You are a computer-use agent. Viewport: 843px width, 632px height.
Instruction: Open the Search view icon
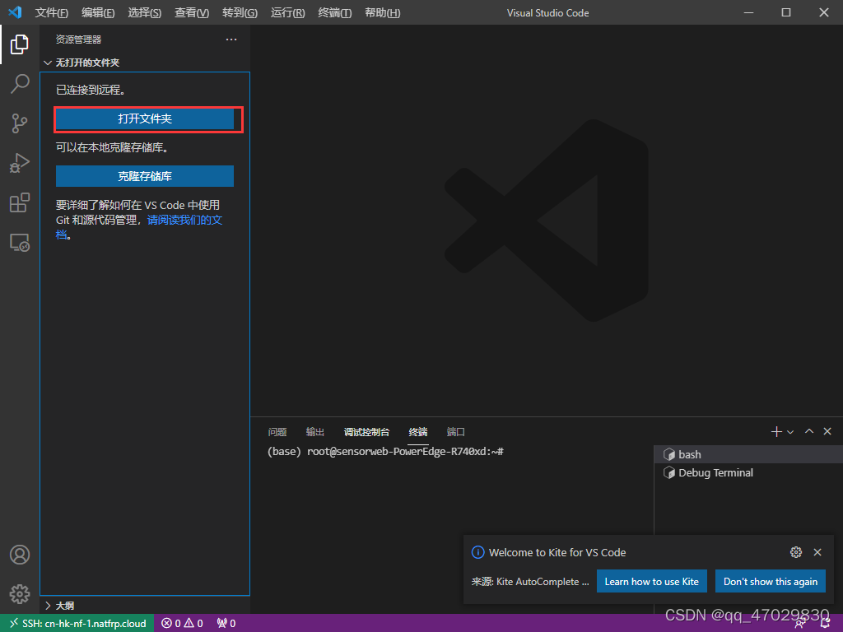(20, 84)
